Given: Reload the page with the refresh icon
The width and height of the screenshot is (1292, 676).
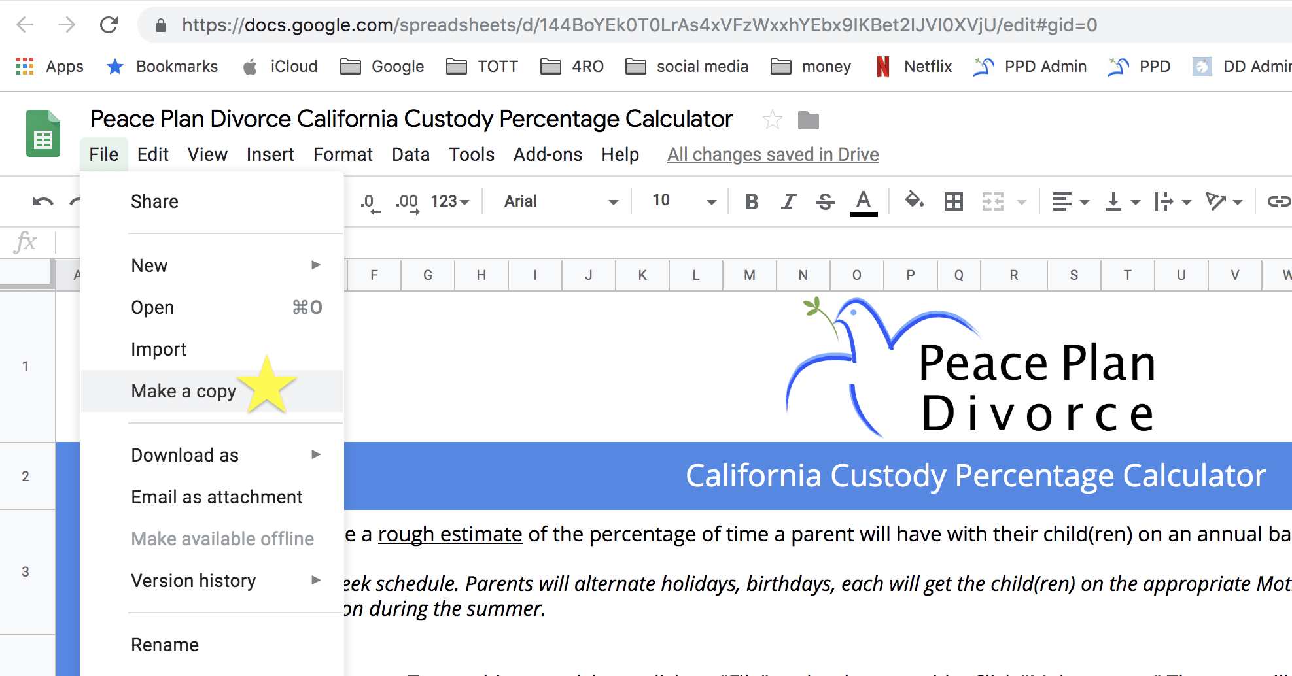Looking at the screenshot, I should (x=109, y=25).
